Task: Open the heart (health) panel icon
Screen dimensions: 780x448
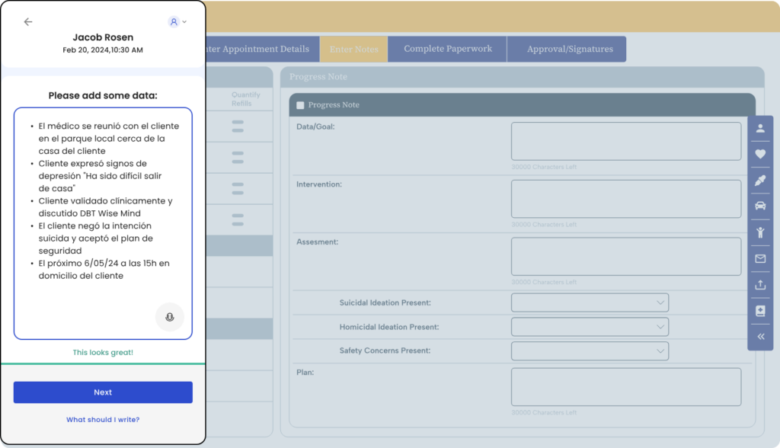Action: point(760,154)
